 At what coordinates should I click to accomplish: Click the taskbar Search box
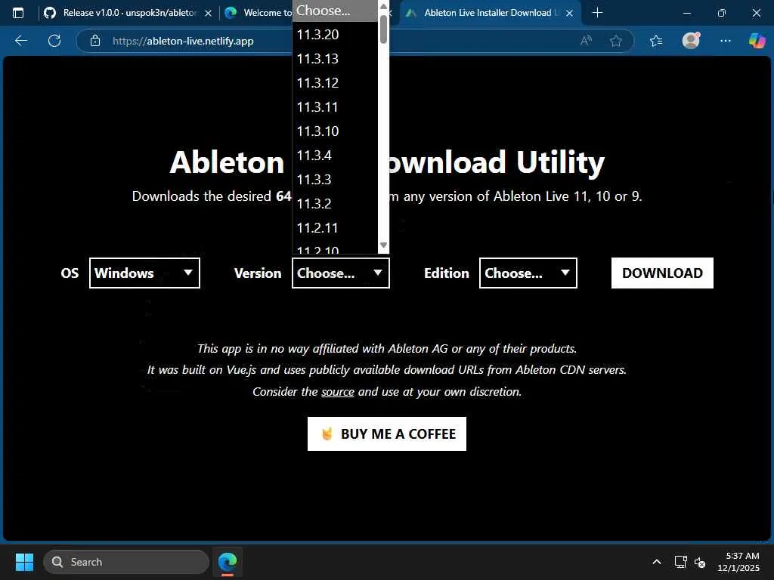click(x=126, y=562)
